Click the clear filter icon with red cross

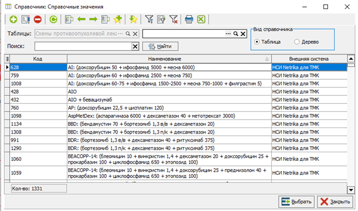[x=173, y=19]
